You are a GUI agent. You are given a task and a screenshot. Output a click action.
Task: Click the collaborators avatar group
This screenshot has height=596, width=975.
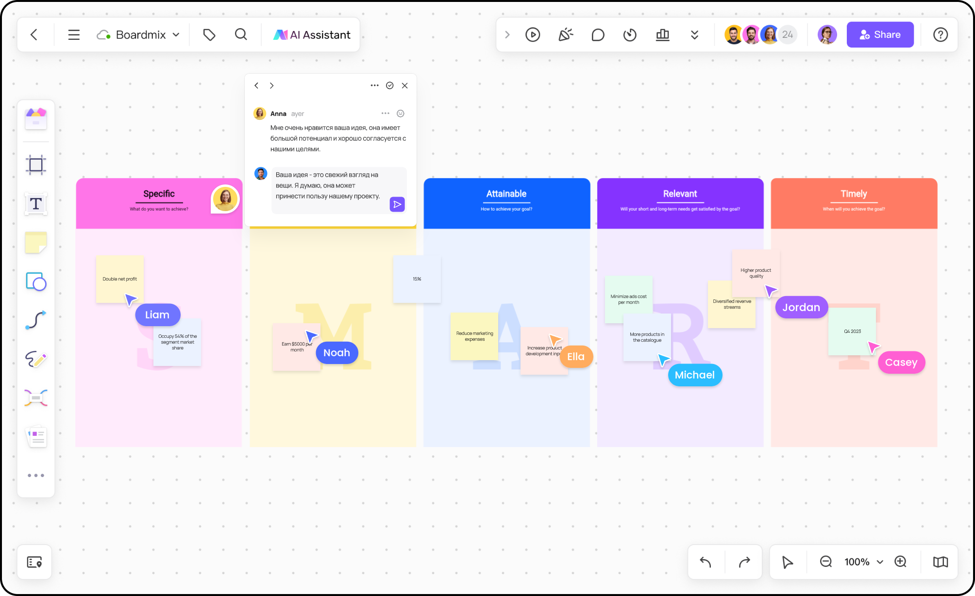point(759,34)
